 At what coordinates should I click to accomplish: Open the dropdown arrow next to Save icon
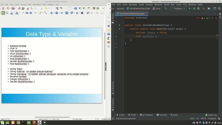click(x=16, y=8)
